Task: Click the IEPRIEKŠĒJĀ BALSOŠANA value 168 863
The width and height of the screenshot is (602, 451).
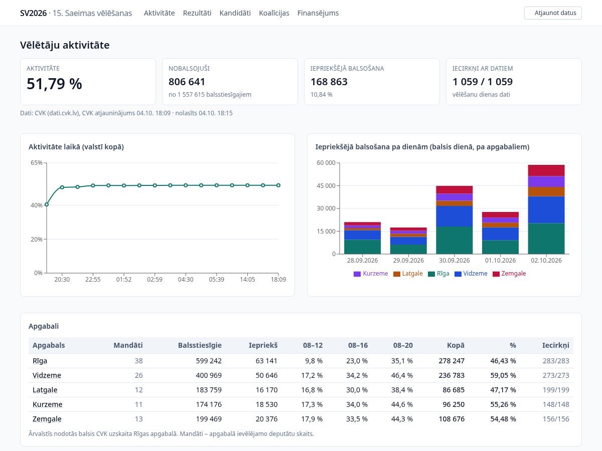Action: (x=329, y=82)
